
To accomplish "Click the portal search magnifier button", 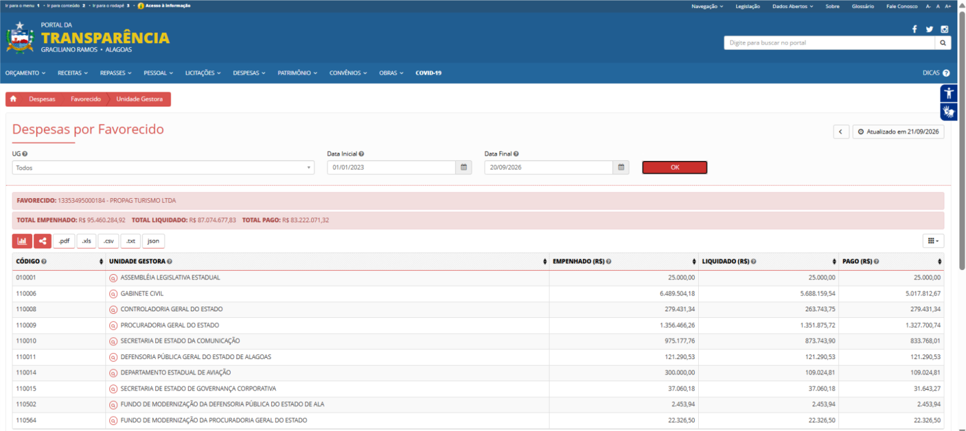I will [x=943, y=43].
